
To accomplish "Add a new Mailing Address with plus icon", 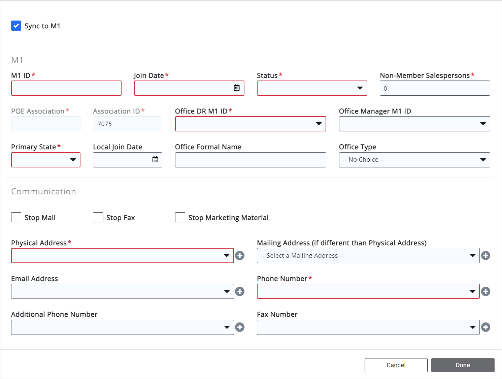I will [x=486, y=256].
